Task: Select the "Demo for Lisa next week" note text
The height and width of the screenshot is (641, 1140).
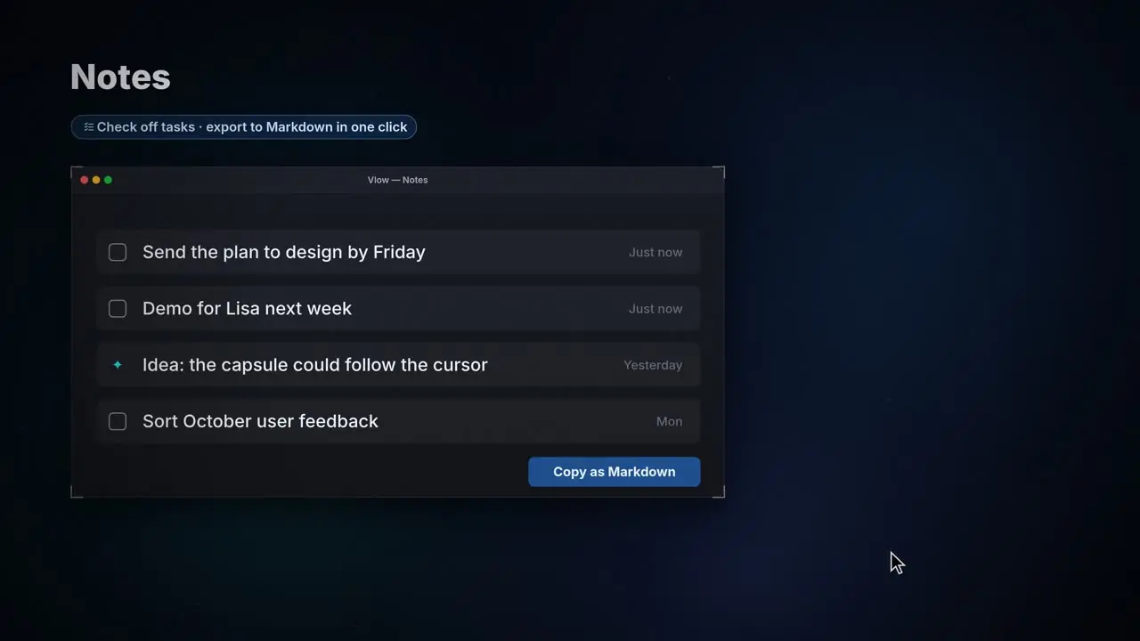Action: tap(247, 309)
